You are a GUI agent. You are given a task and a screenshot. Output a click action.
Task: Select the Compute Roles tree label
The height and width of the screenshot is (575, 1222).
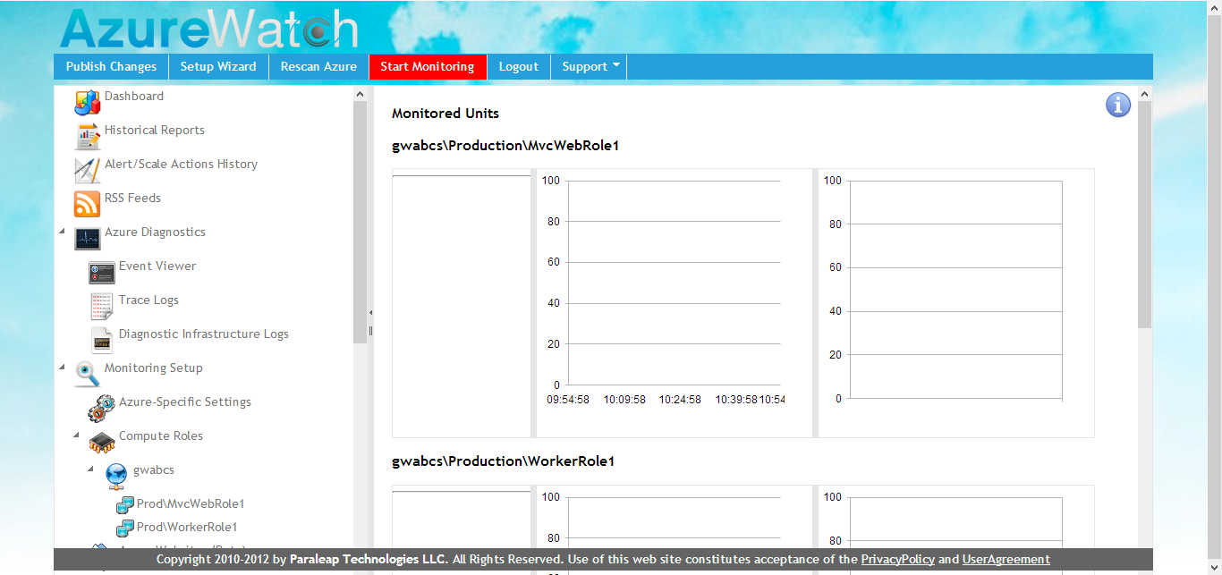click(x=161, y=435)
